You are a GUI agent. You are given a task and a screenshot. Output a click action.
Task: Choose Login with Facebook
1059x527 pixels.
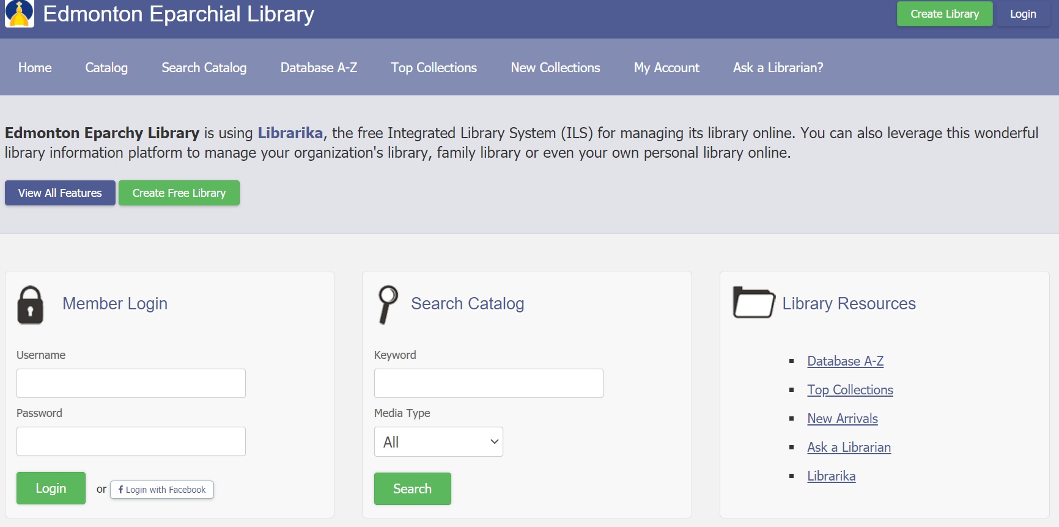tap(162, 490)
